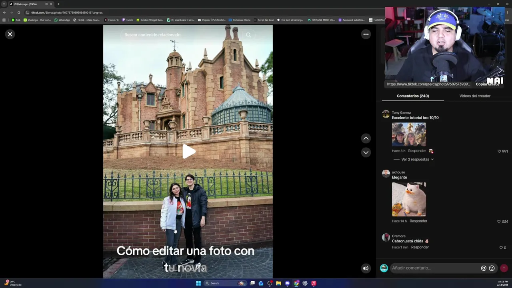Click the taskbar clock showing 10:11 PM
The height and width of the screenshot is (288, 512).
503,283
